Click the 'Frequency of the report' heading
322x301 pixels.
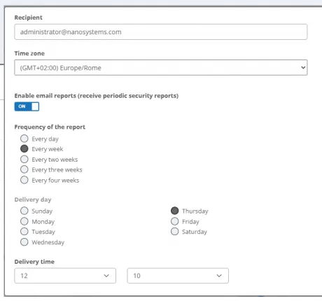(50, 127)
